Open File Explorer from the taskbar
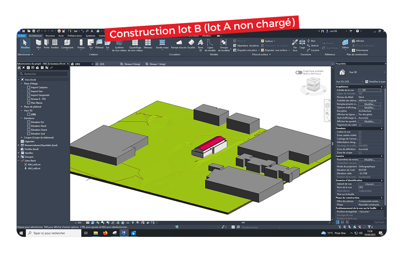 96,233
